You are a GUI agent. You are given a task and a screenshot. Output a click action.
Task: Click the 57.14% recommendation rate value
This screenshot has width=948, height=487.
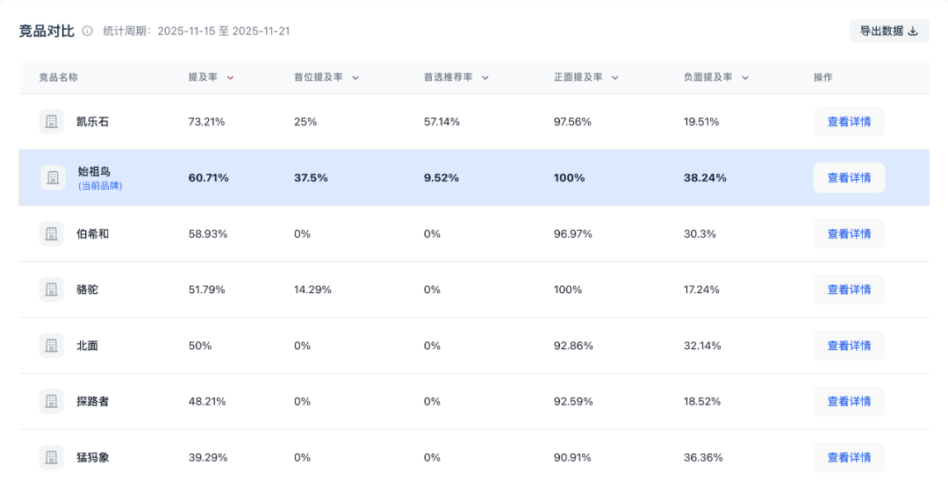442,122
